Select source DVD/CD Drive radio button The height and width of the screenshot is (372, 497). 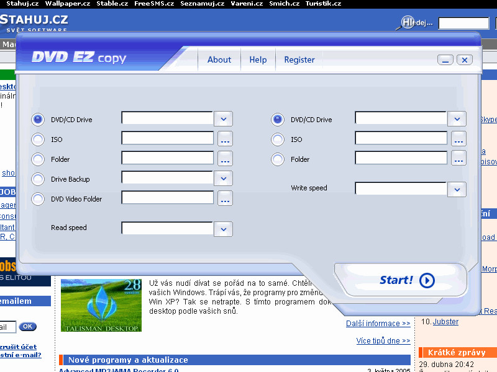pyautogui.click(x=38, y=120)
